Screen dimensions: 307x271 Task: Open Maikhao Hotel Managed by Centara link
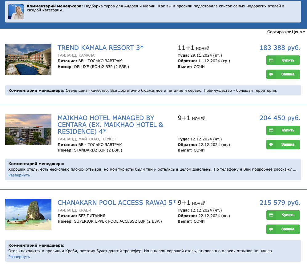pyautogui.click(x=111, y=124)
